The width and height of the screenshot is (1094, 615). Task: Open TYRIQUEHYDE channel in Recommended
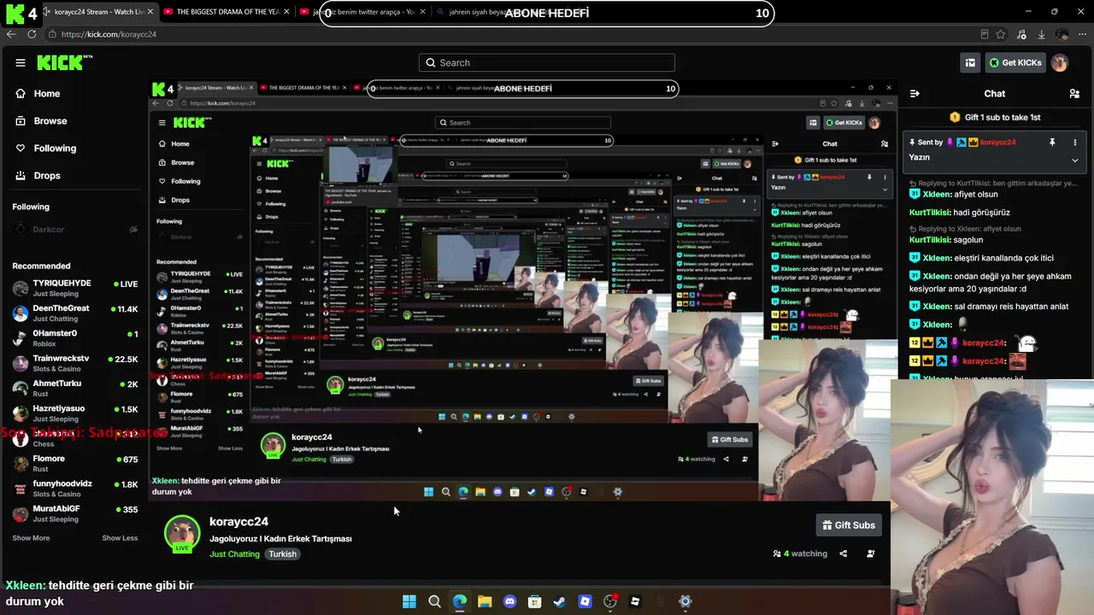[x=74, y=288]
